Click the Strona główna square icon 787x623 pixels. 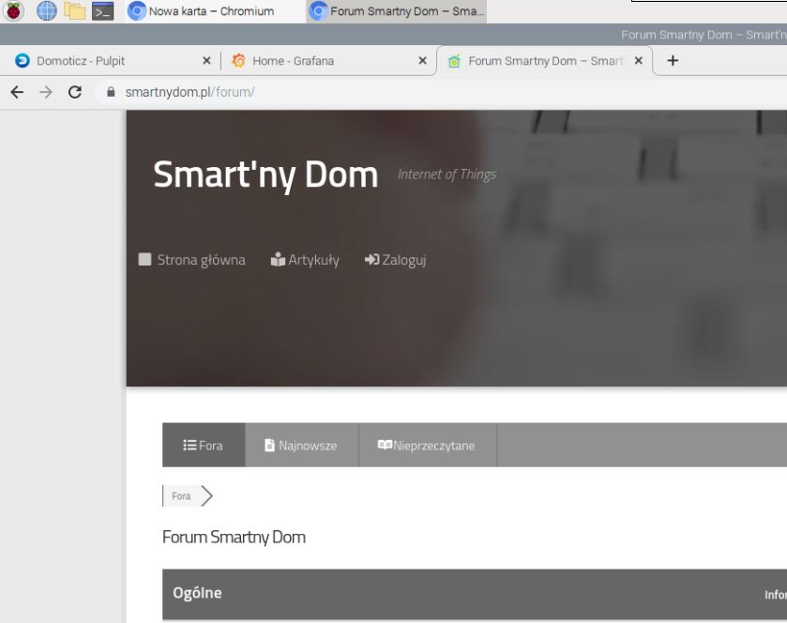pyautogui.click(x=144, y=259)
